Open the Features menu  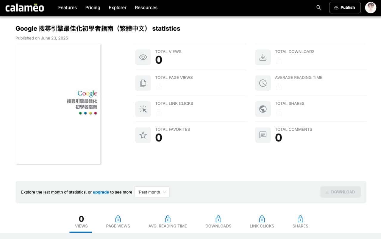click(x=68, y=8)
